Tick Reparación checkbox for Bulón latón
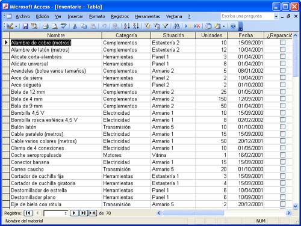The image size is (301, 226). click(282, 127)
